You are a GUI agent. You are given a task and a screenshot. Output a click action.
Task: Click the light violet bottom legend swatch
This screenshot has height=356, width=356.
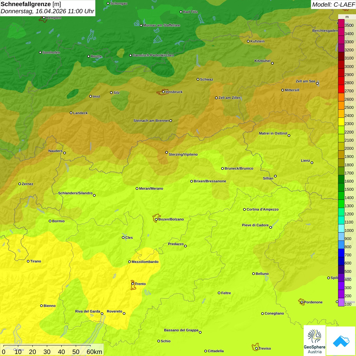pyautogui.click(x=341, y=302)
